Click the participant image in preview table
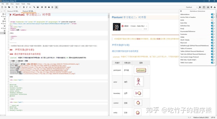Screen dimensions: 217x119 tap(141, 70)
